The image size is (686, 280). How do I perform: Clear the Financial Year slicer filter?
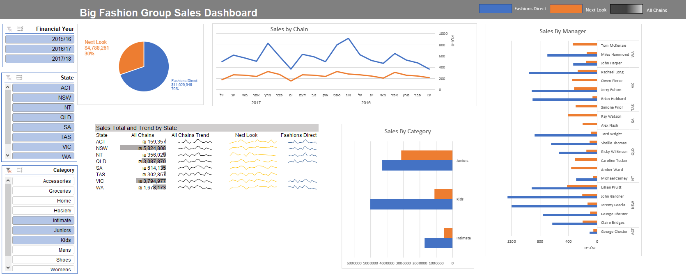point(9,29)
